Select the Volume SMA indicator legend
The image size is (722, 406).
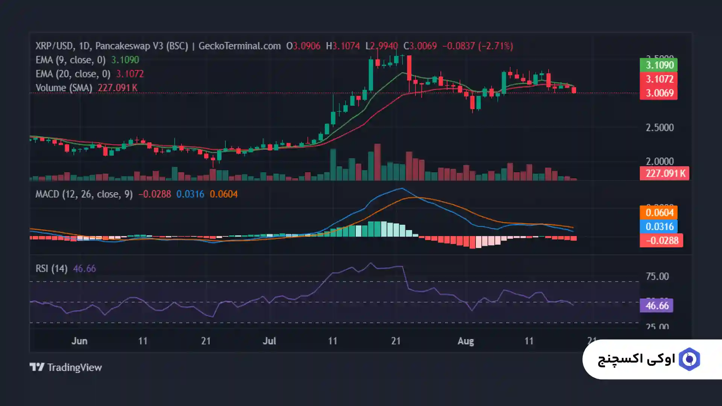point(64,88)
